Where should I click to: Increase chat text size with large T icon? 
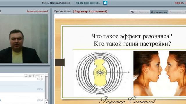[37, 76]
